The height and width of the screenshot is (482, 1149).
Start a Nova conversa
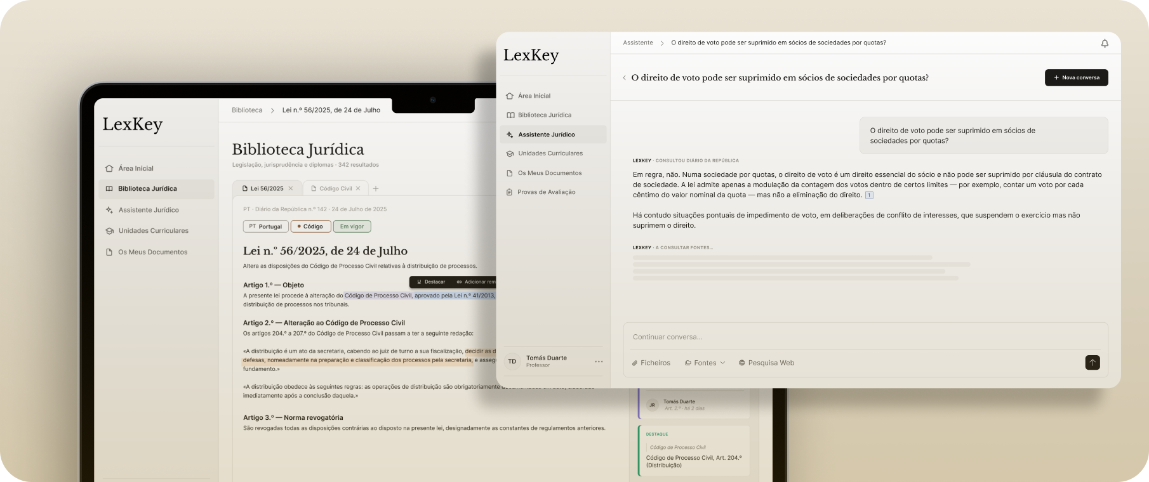tap(1077, 77)
